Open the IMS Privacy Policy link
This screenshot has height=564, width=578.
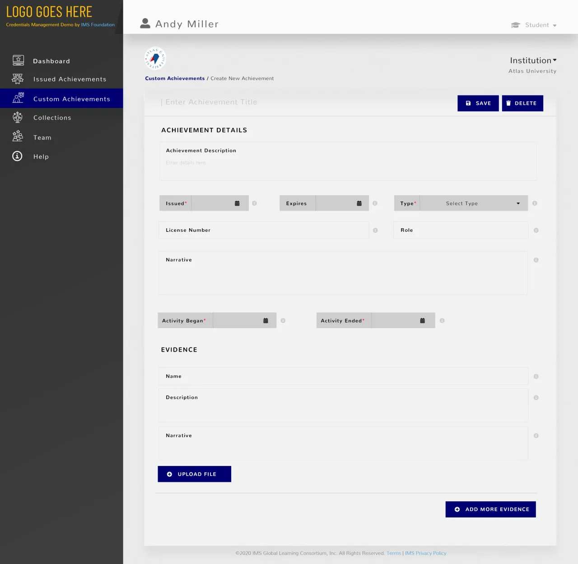click(425, 553)
